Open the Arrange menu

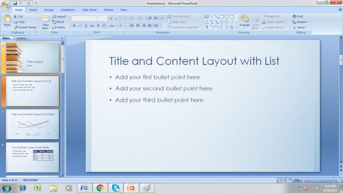[244, 21]
